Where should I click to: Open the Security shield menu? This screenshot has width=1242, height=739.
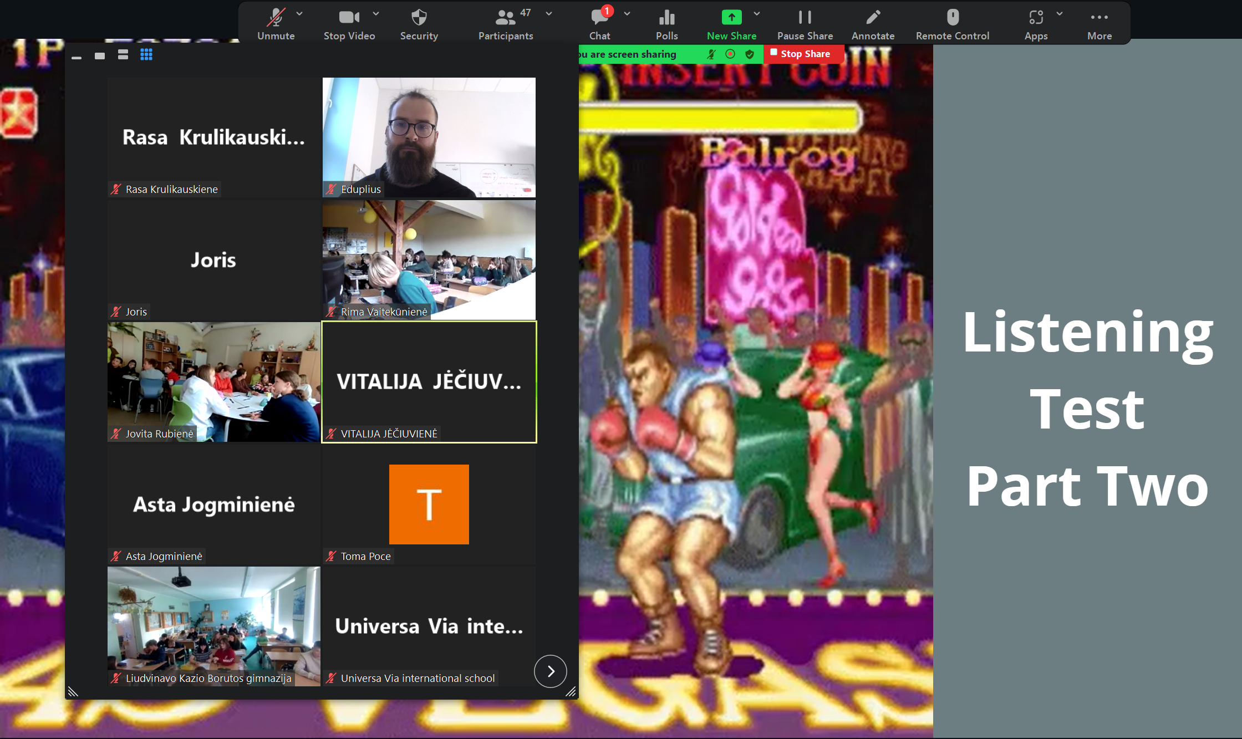(419, 18)
